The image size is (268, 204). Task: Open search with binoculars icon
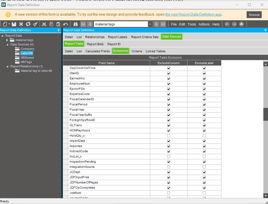[76, 24]
